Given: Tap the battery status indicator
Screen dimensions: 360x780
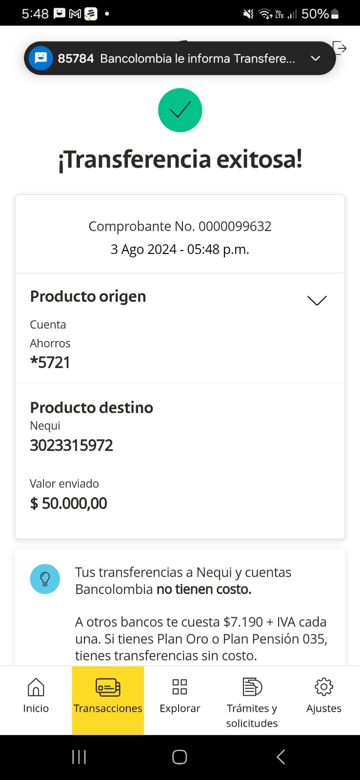Looking at the screenshot, I should click(x=335, y=14).
